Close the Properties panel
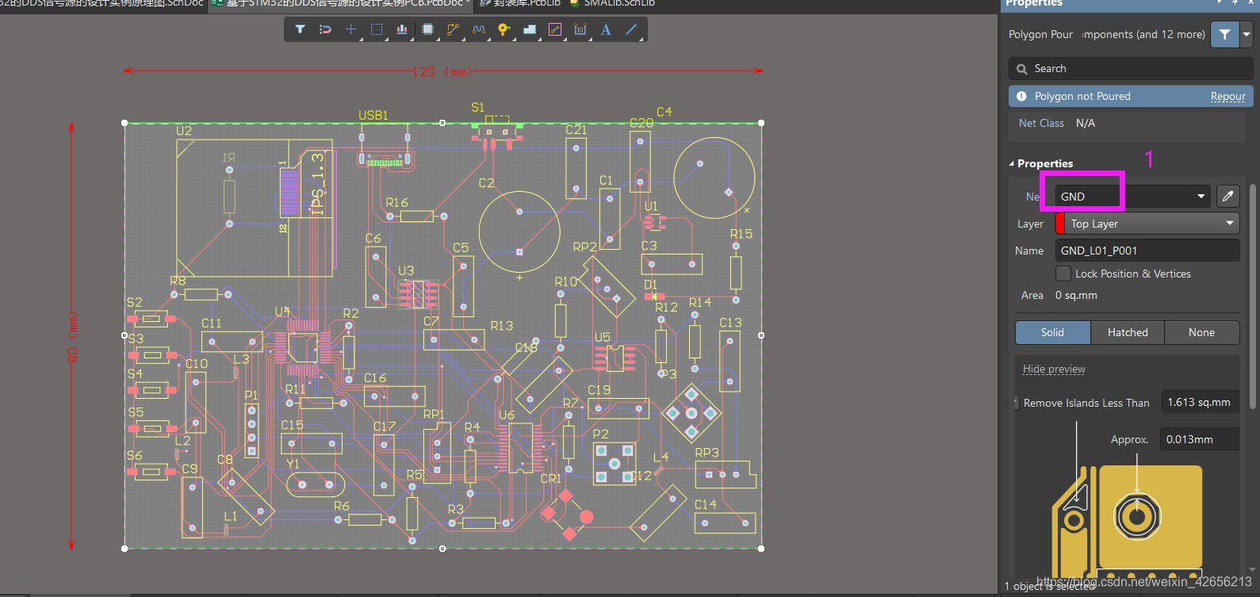 click(1250, 2)
